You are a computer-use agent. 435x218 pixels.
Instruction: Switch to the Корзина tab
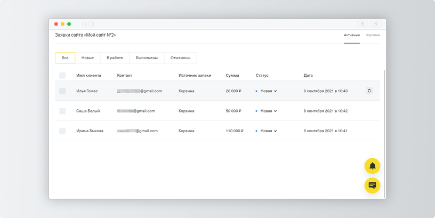pos(373,35)
